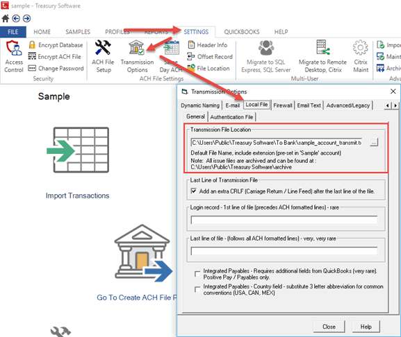Open the Change Password option
The height and width of the screenshot is (337, 401).
[x=56, y=69]
